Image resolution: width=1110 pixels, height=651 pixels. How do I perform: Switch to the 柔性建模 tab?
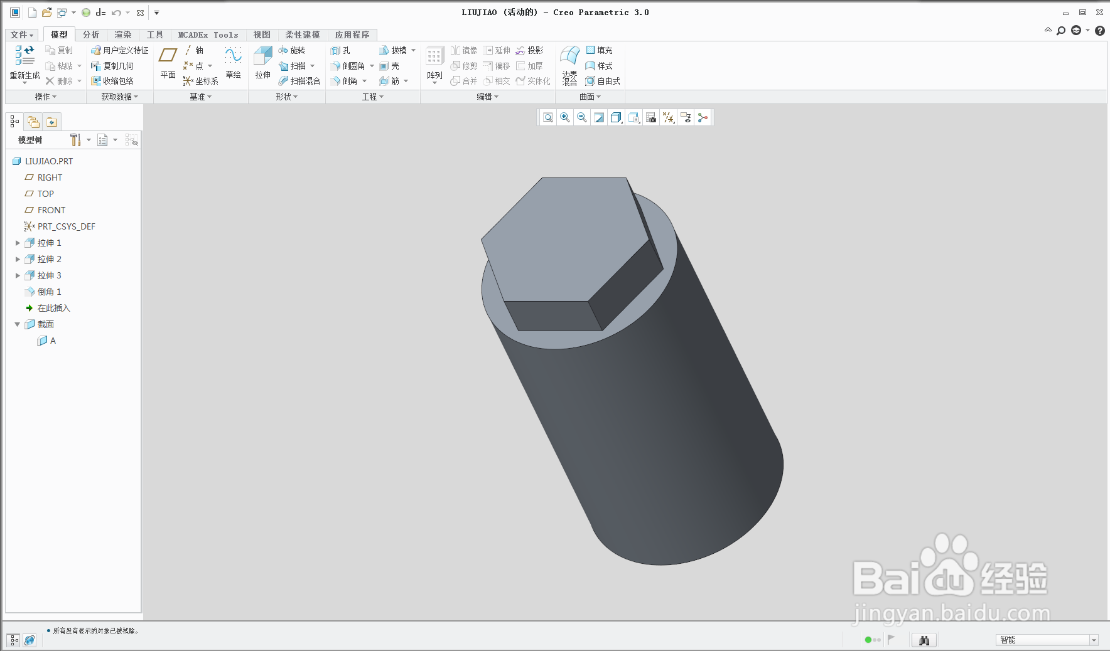click(303, 34)
